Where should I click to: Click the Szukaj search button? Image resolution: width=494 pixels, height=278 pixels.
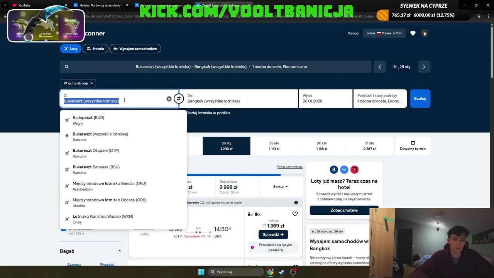pyautogui.click(x=420, y=98)
